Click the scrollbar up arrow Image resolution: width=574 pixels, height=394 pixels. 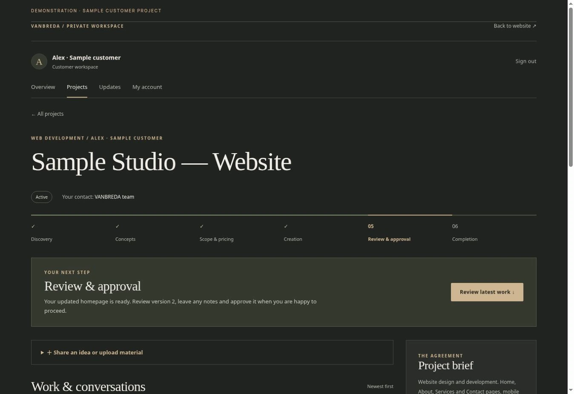(x=571, y=3)
